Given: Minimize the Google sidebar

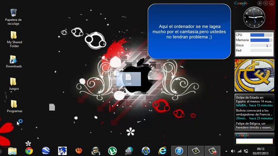Looking at the screenshot, I should tap(271, 3).
